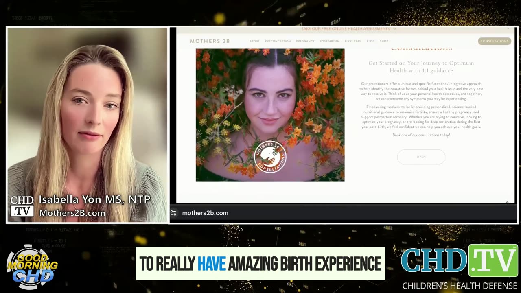The height and width of the screenshot is (293, 521).
Task: Select the Postpartum nav item
Action: click(329, 41)
